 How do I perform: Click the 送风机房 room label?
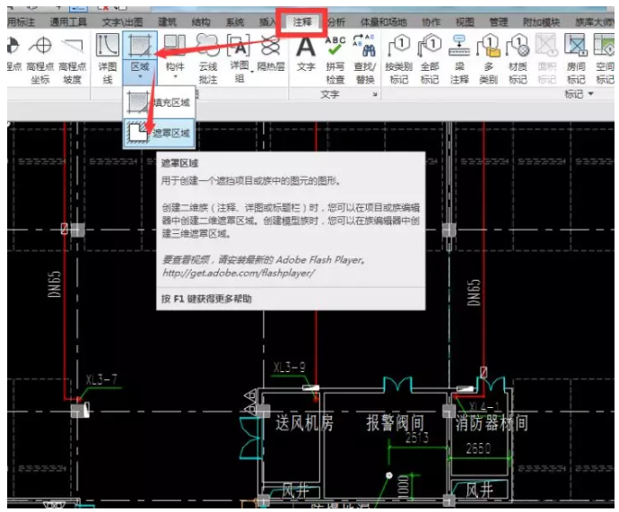(x=304, y=423)
